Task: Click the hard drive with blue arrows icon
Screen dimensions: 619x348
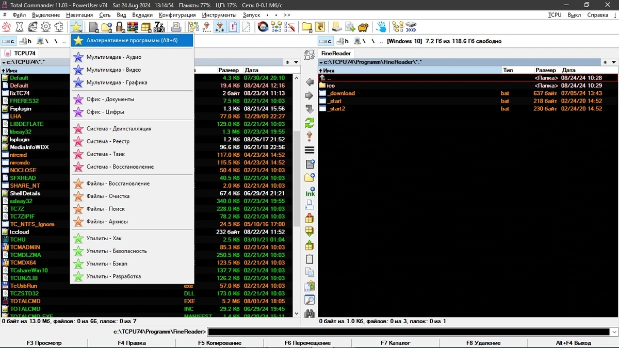Action: click(411, 26)
